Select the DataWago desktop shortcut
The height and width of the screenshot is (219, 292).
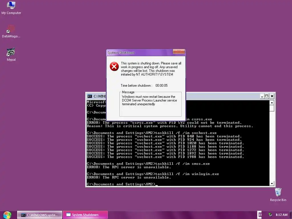pyautogui.click(x=11, y=31)
